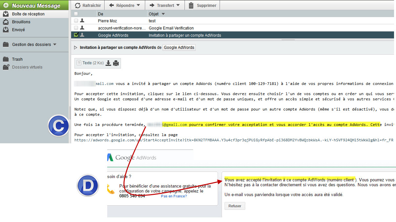
Task: Select the subject 'test'
Action: [x=152, y=21]
